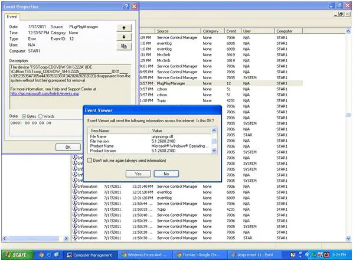
Task: Click the event description text box
Action: click(x=70, y=87)
